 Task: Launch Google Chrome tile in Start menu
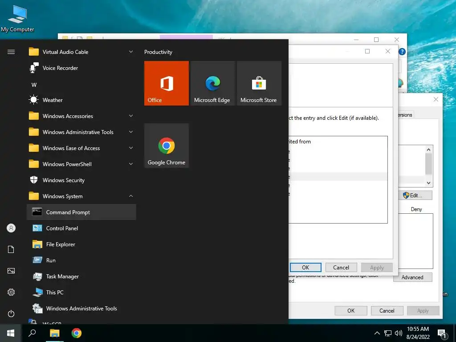(x=167, y=146)
